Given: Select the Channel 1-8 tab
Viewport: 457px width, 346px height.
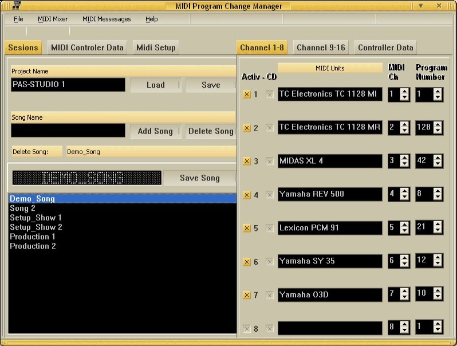Looking at the screenshot, I should tap(262, 47).
